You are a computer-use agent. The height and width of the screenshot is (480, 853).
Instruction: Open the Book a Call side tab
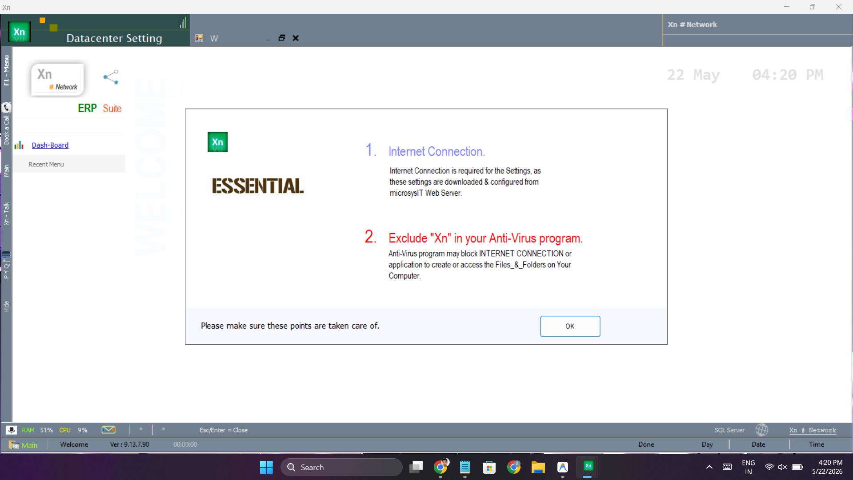(x=6, y=130)
